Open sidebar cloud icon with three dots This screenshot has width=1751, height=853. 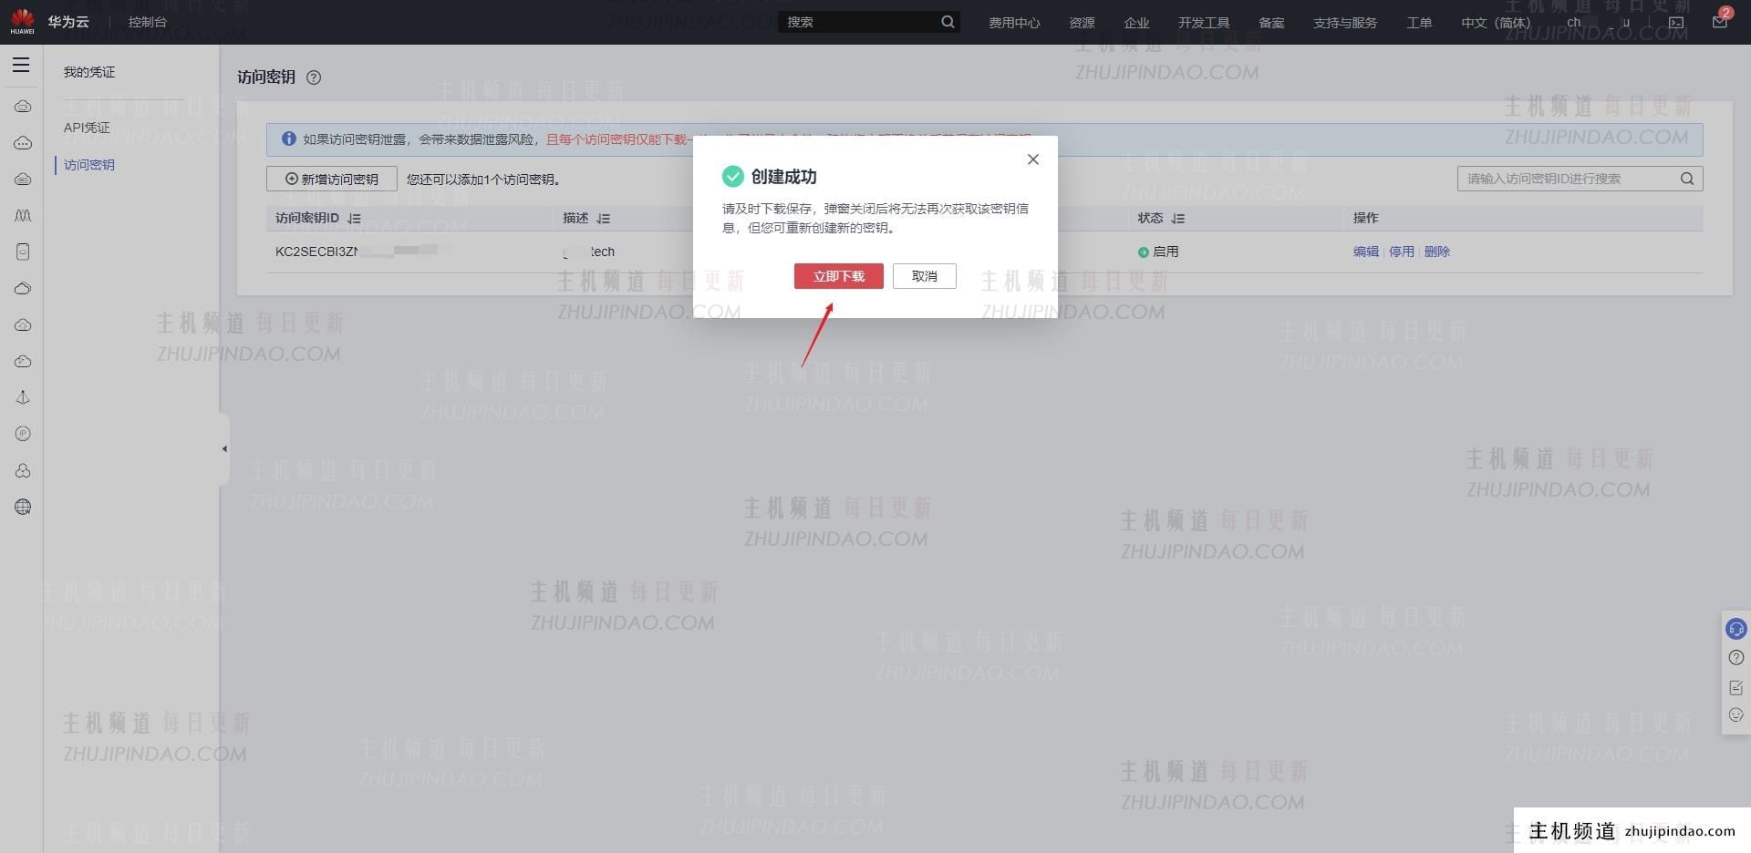point(23,143)
